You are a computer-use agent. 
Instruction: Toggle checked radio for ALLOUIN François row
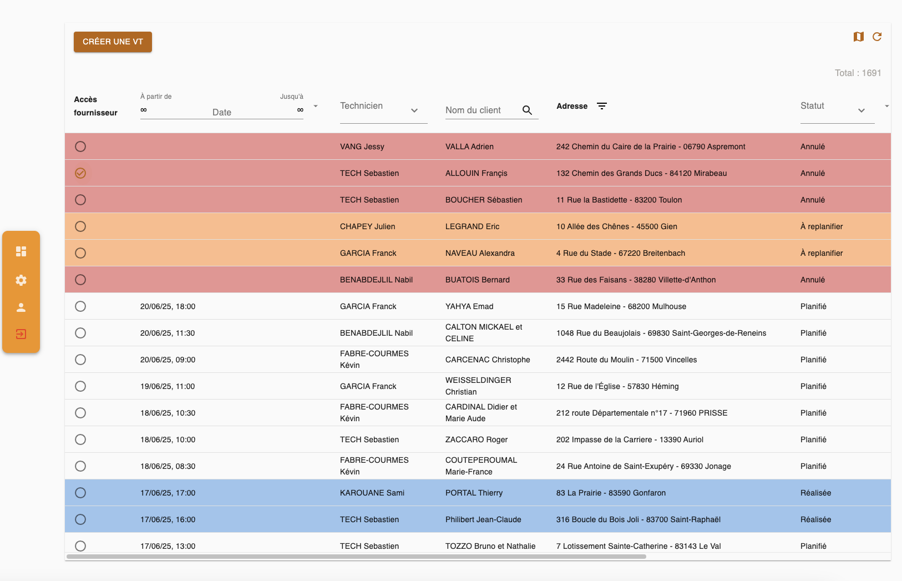[x=80, y=173]
